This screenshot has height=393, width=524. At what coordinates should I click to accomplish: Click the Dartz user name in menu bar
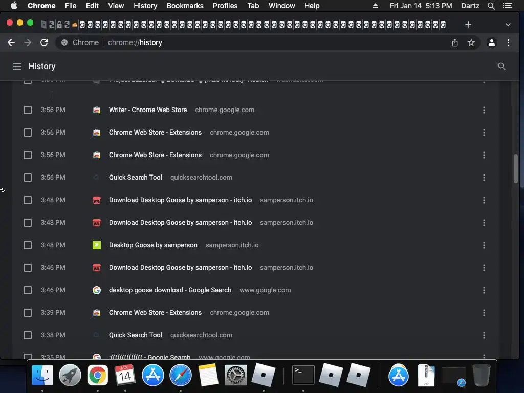coord(470,6)
